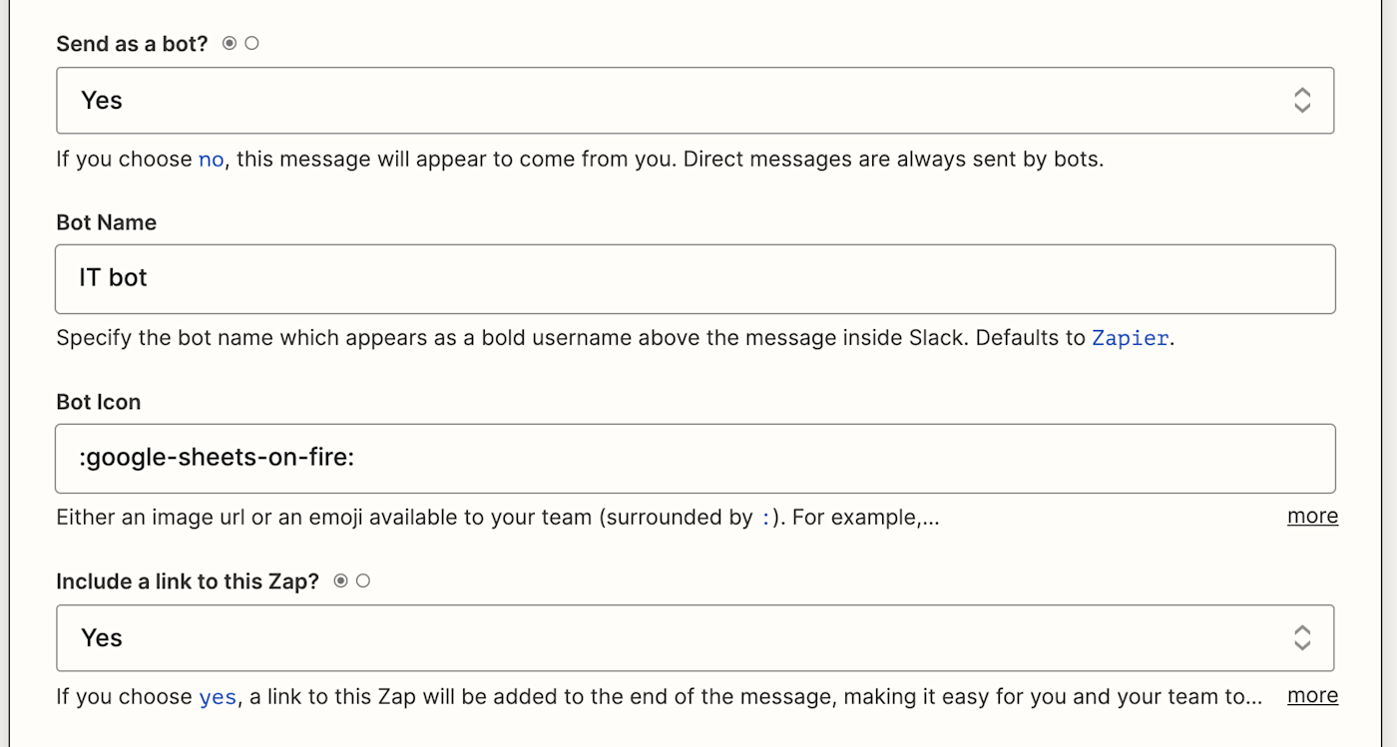Click the chevron arrows in Send as a bot field
Viewport: 1397px width, 747px height.
tap(1302, 101)
